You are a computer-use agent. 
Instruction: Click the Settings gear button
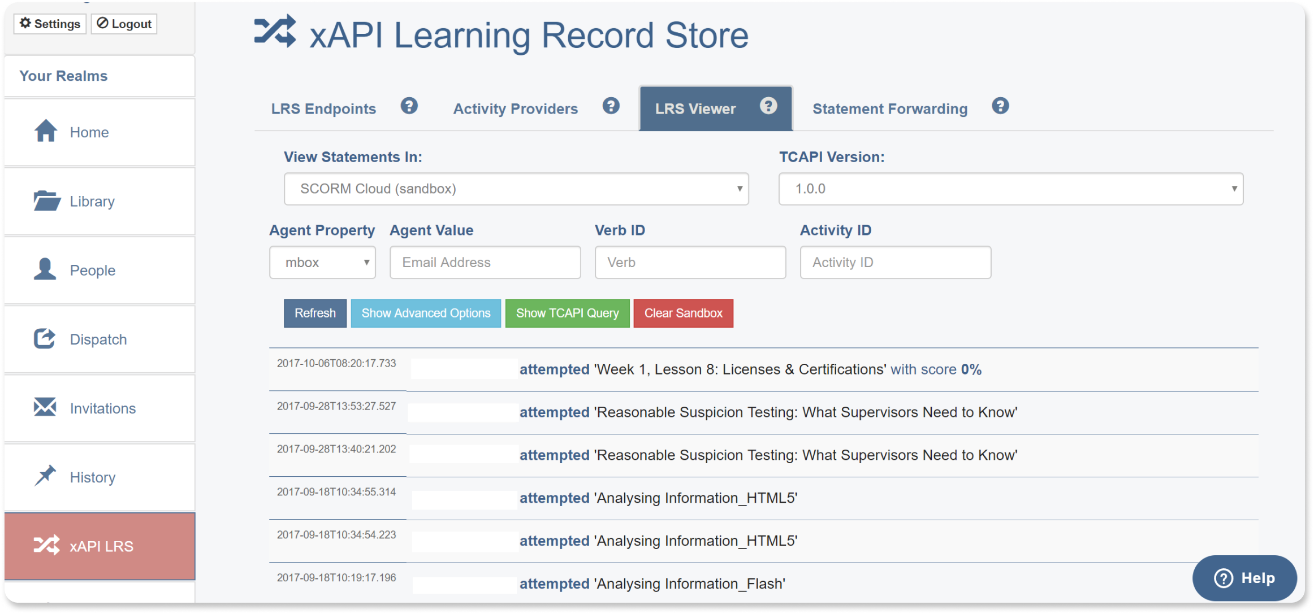pyautogui.click(x=49, y=24)
